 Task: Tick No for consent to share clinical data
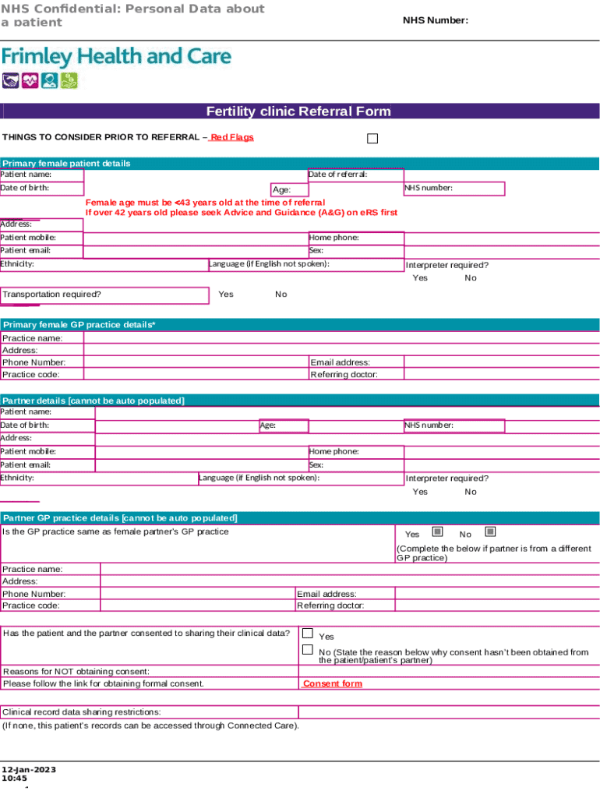click(x=307, y=650)
